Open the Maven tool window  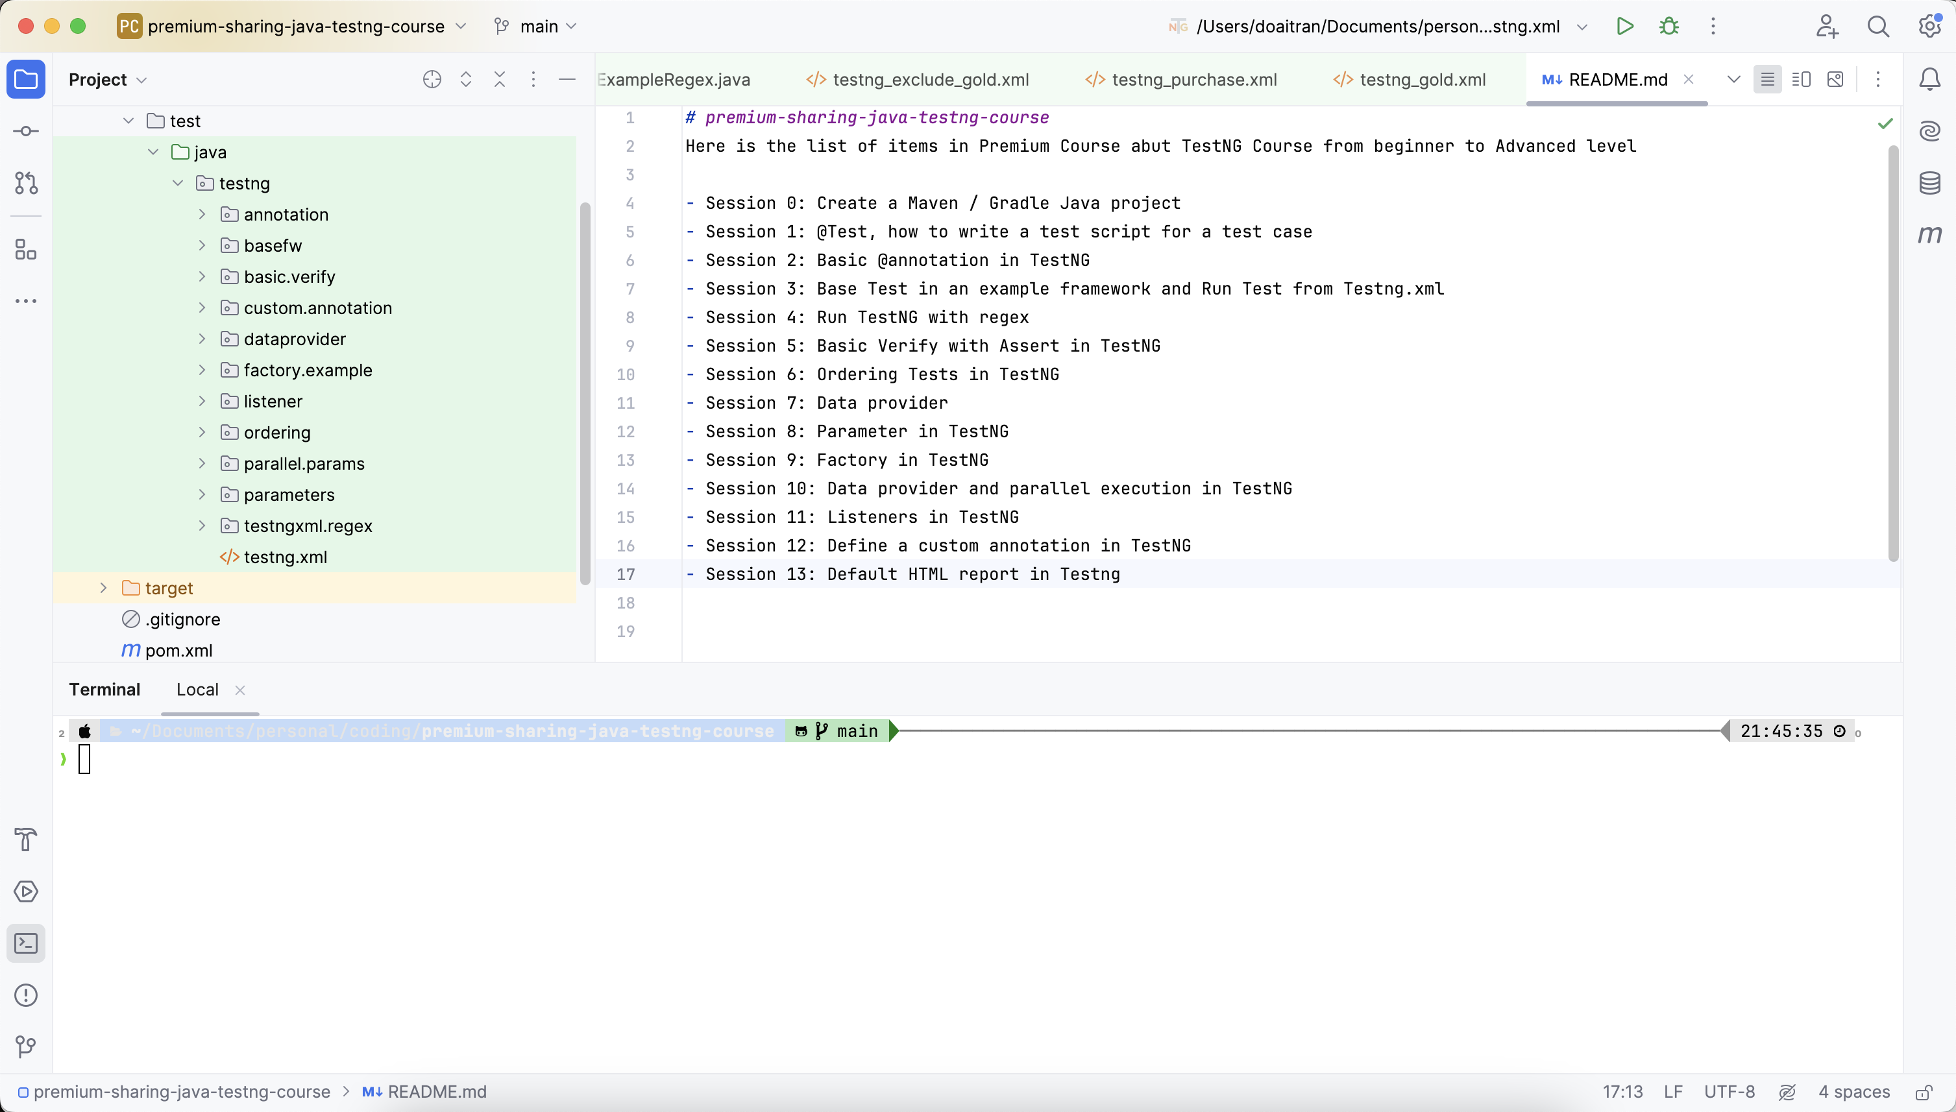click(1929, 234)
